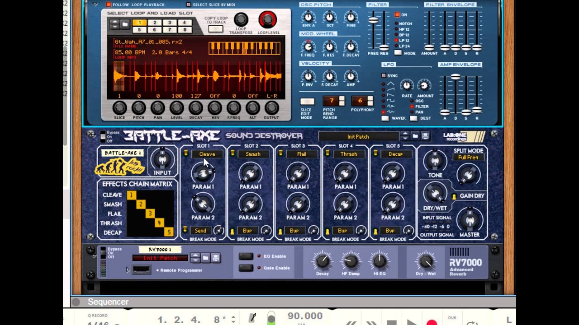This screenshot has height=325, width=579.
Task: Open the loop browser folder icon in Dr. Octo Rex
Action: pos(125,24)
